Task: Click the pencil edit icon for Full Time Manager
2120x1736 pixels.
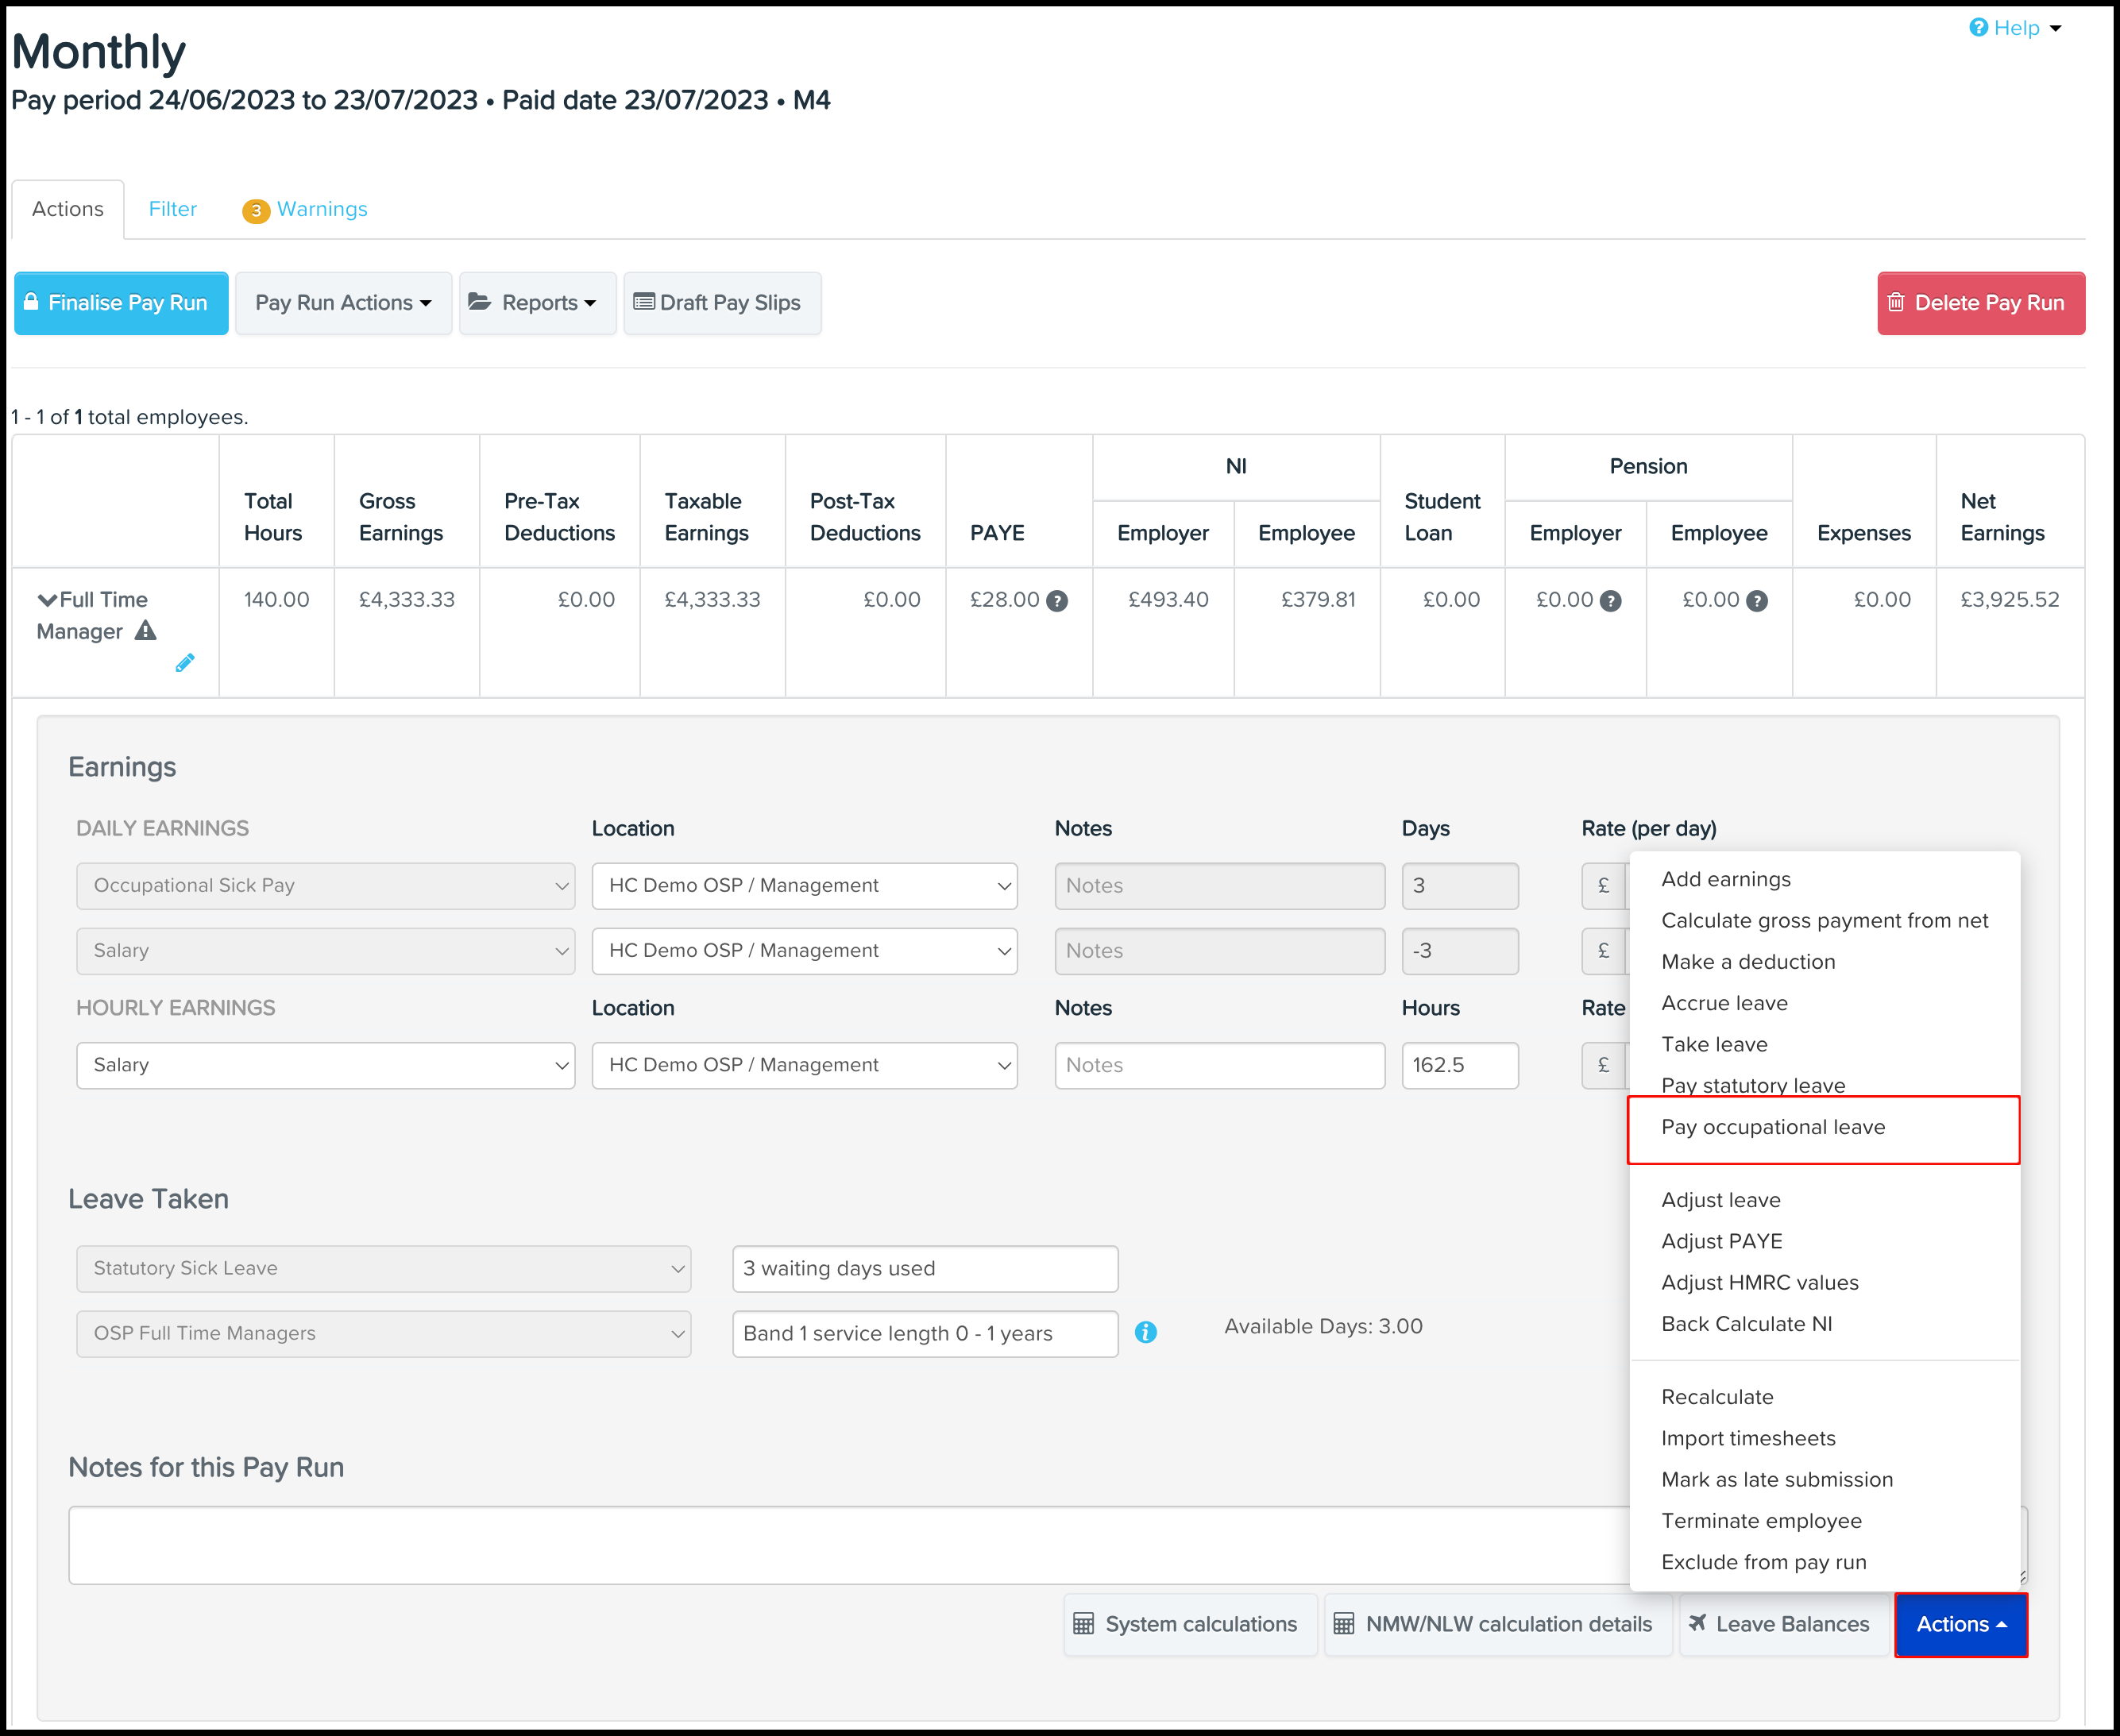Action: pyautogui.click(x=185, y=663)
